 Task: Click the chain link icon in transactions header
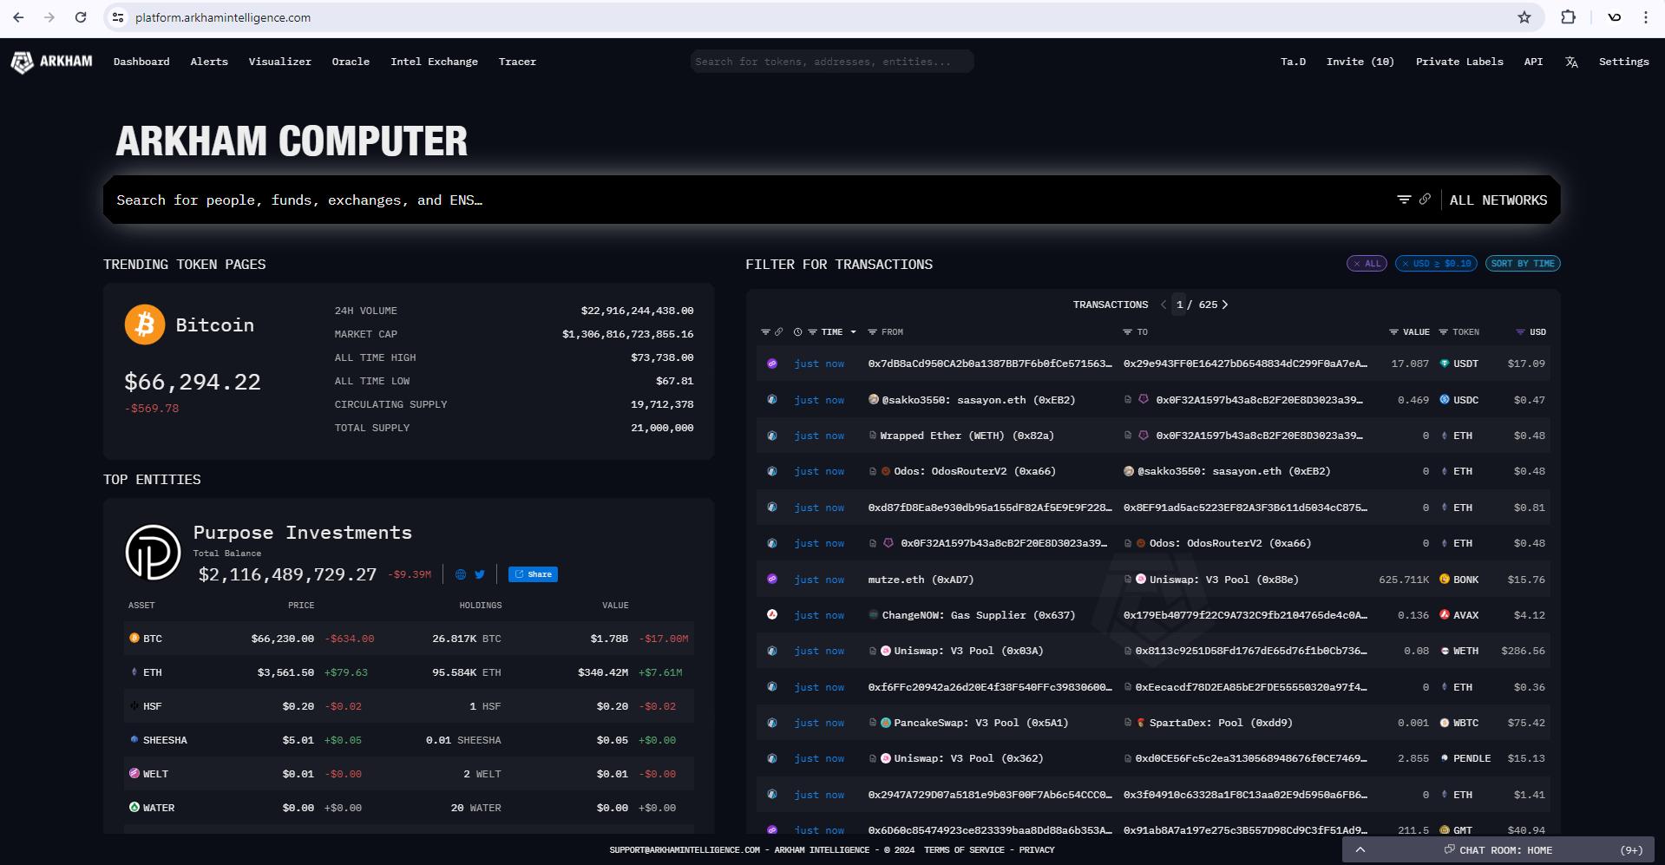779,332
